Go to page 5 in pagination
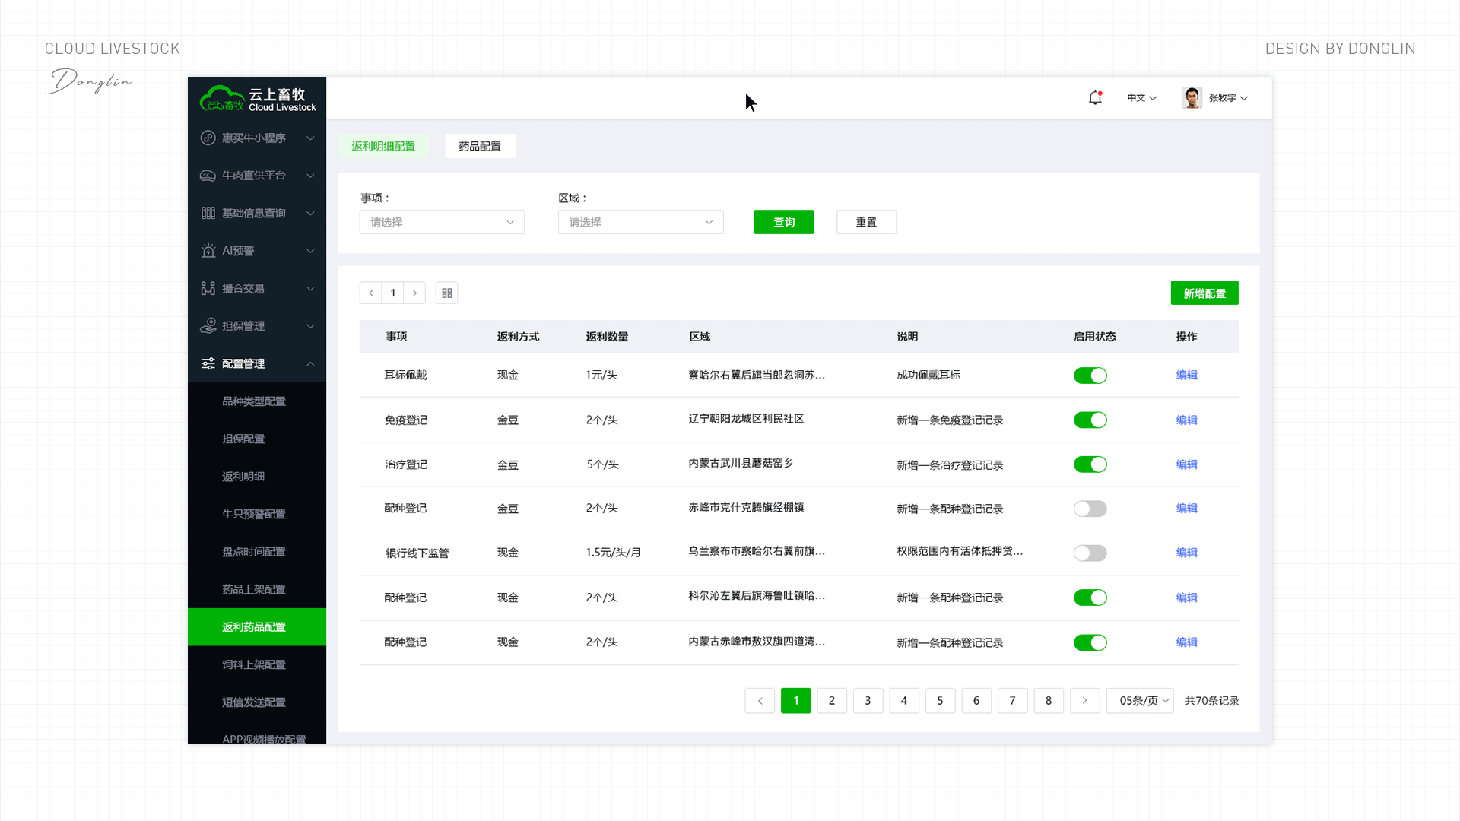This screenshot has width=1460, height=821. coord(940,700)
